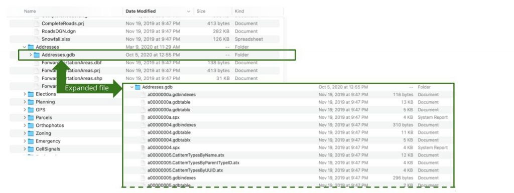Click the Elections folder name
The image size is (514, 193).
46,94
